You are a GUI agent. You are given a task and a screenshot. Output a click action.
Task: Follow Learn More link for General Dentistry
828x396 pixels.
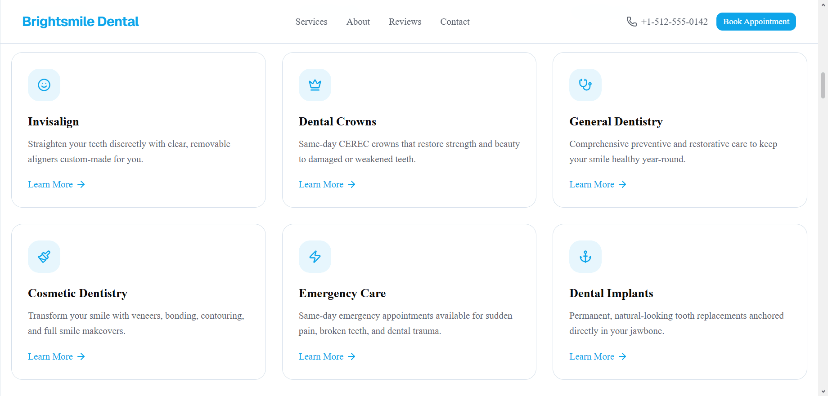click(x=598, y=184)
